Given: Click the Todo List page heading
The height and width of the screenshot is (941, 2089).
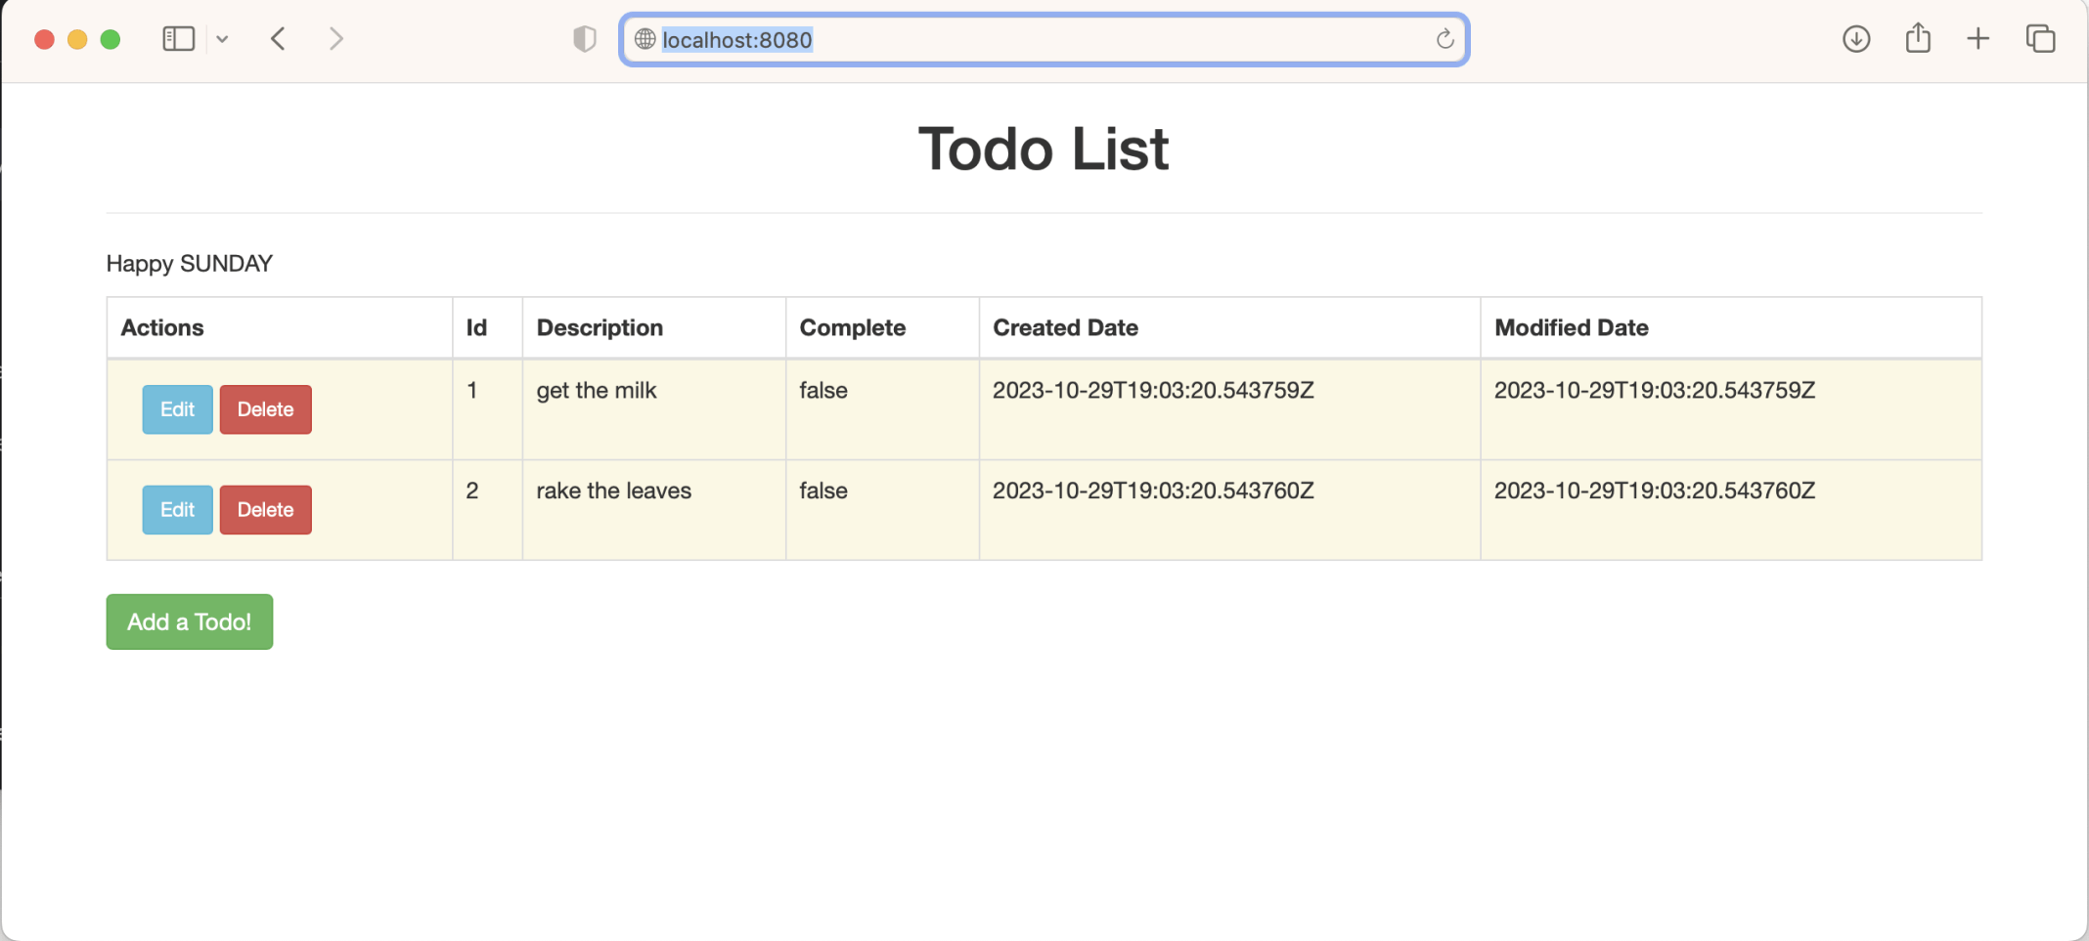Looking at the screenshot, I should click(1044, 149).
